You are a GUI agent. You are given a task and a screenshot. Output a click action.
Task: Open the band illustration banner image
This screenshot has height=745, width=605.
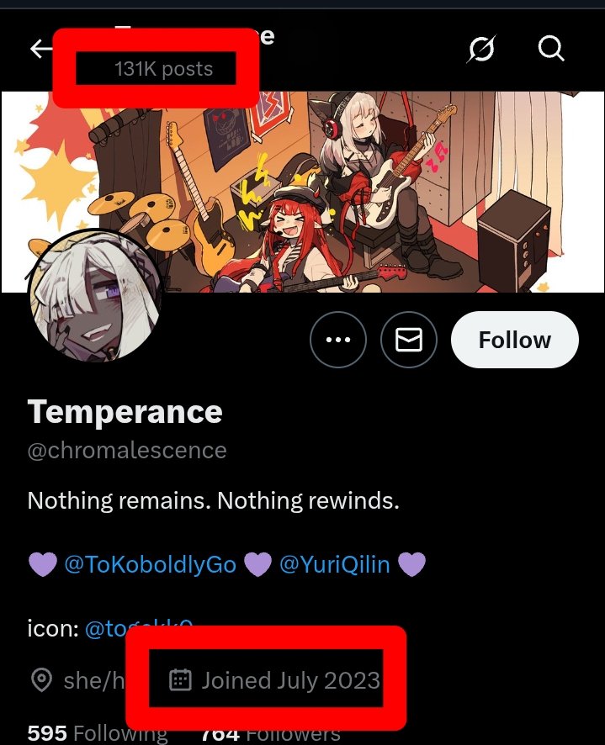tap(303, 192)
